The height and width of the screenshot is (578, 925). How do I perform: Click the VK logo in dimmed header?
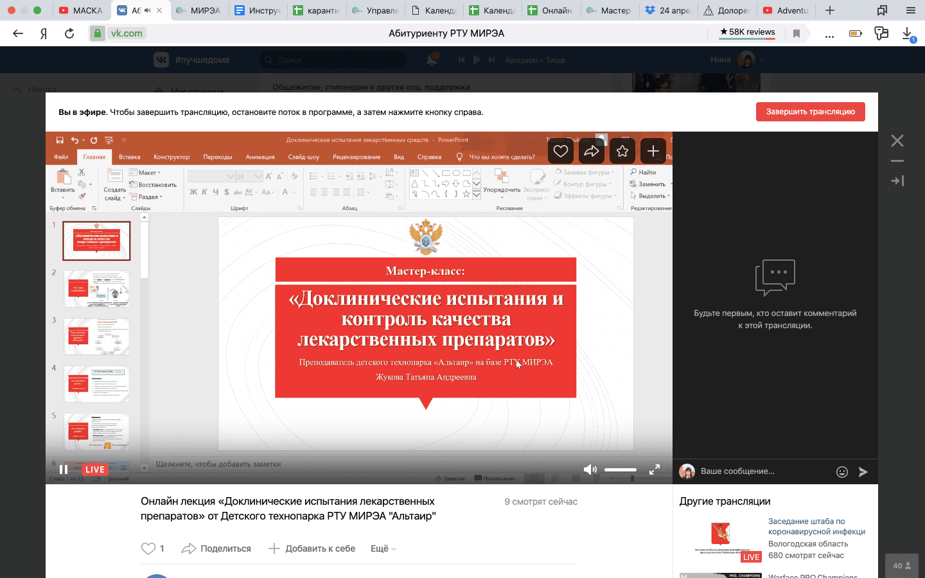click(161, 60)
